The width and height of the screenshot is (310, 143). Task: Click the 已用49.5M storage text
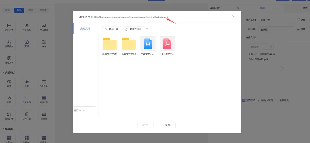pos(79,111)
